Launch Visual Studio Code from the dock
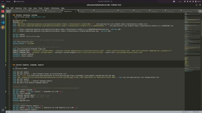 (x=3, y=22)
